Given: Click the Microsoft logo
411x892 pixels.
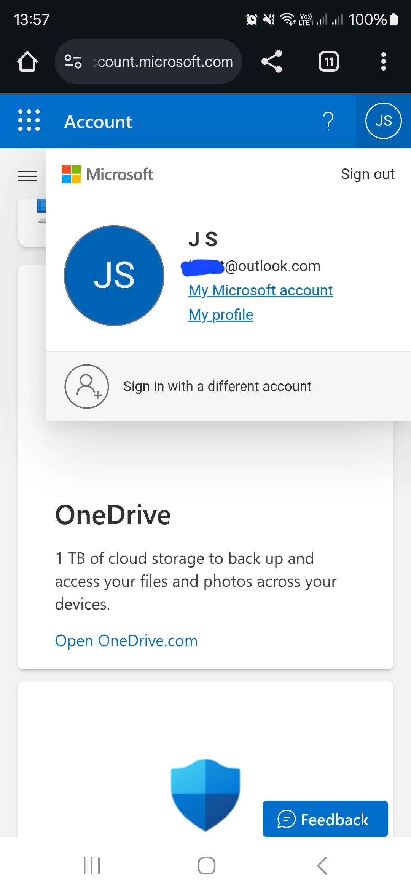Looking at the screenshot, I should (x=107, y=174).
